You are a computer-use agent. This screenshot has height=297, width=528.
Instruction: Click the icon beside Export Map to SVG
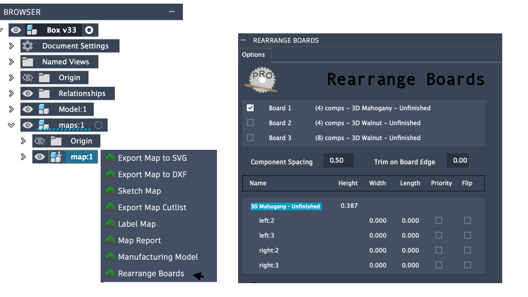pos(110,158)
